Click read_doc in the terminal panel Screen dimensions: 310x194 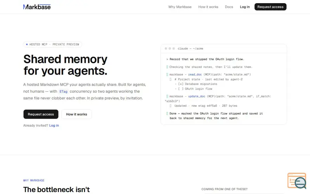(x=195, y=74)
